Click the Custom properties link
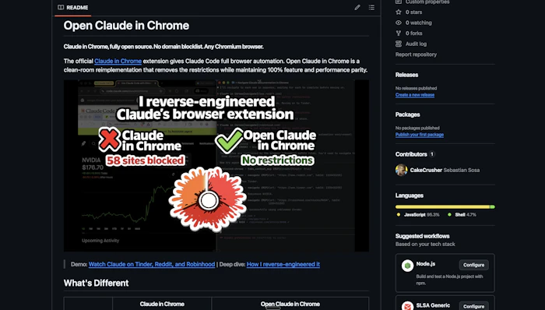545x310 pixels. [x=427, y=2]
